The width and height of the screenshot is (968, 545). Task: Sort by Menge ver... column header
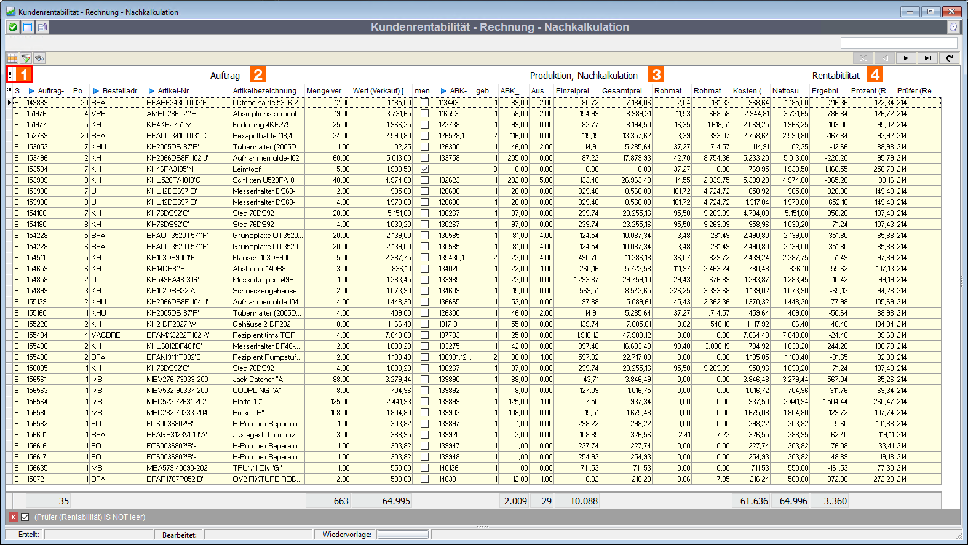point(326,91)
